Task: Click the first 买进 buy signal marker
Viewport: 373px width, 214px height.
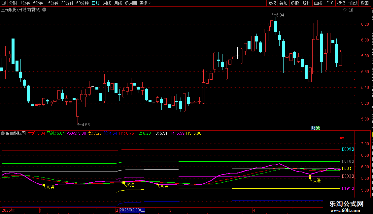Action: pyautogui.click(x=50, y=187)
